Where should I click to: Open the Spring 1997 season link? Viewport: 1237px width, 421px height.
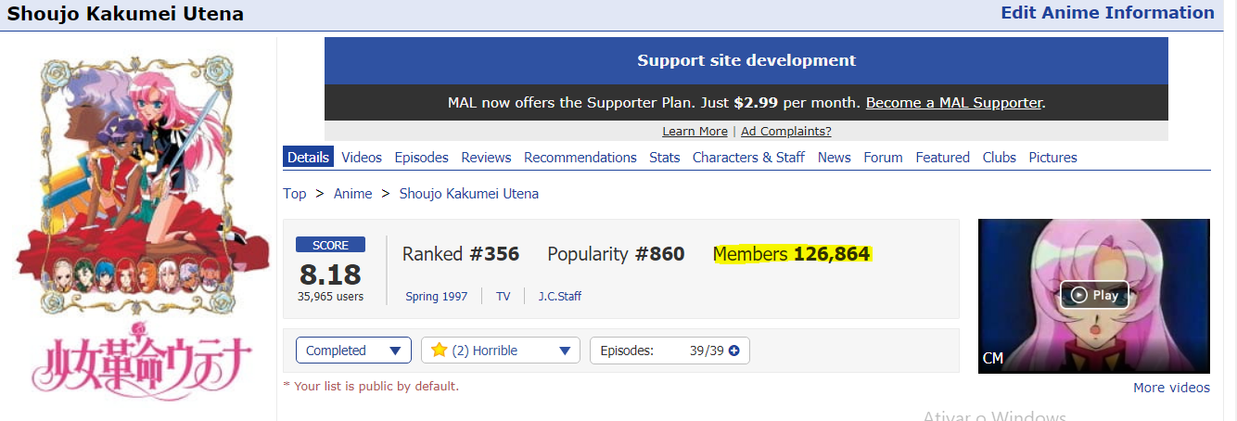tap(436, 297)
